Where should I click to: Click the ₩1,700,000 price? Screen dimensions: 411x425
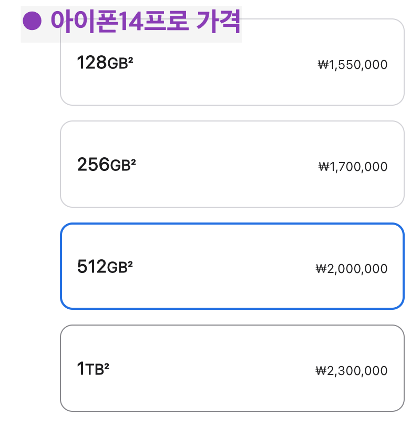353,167
